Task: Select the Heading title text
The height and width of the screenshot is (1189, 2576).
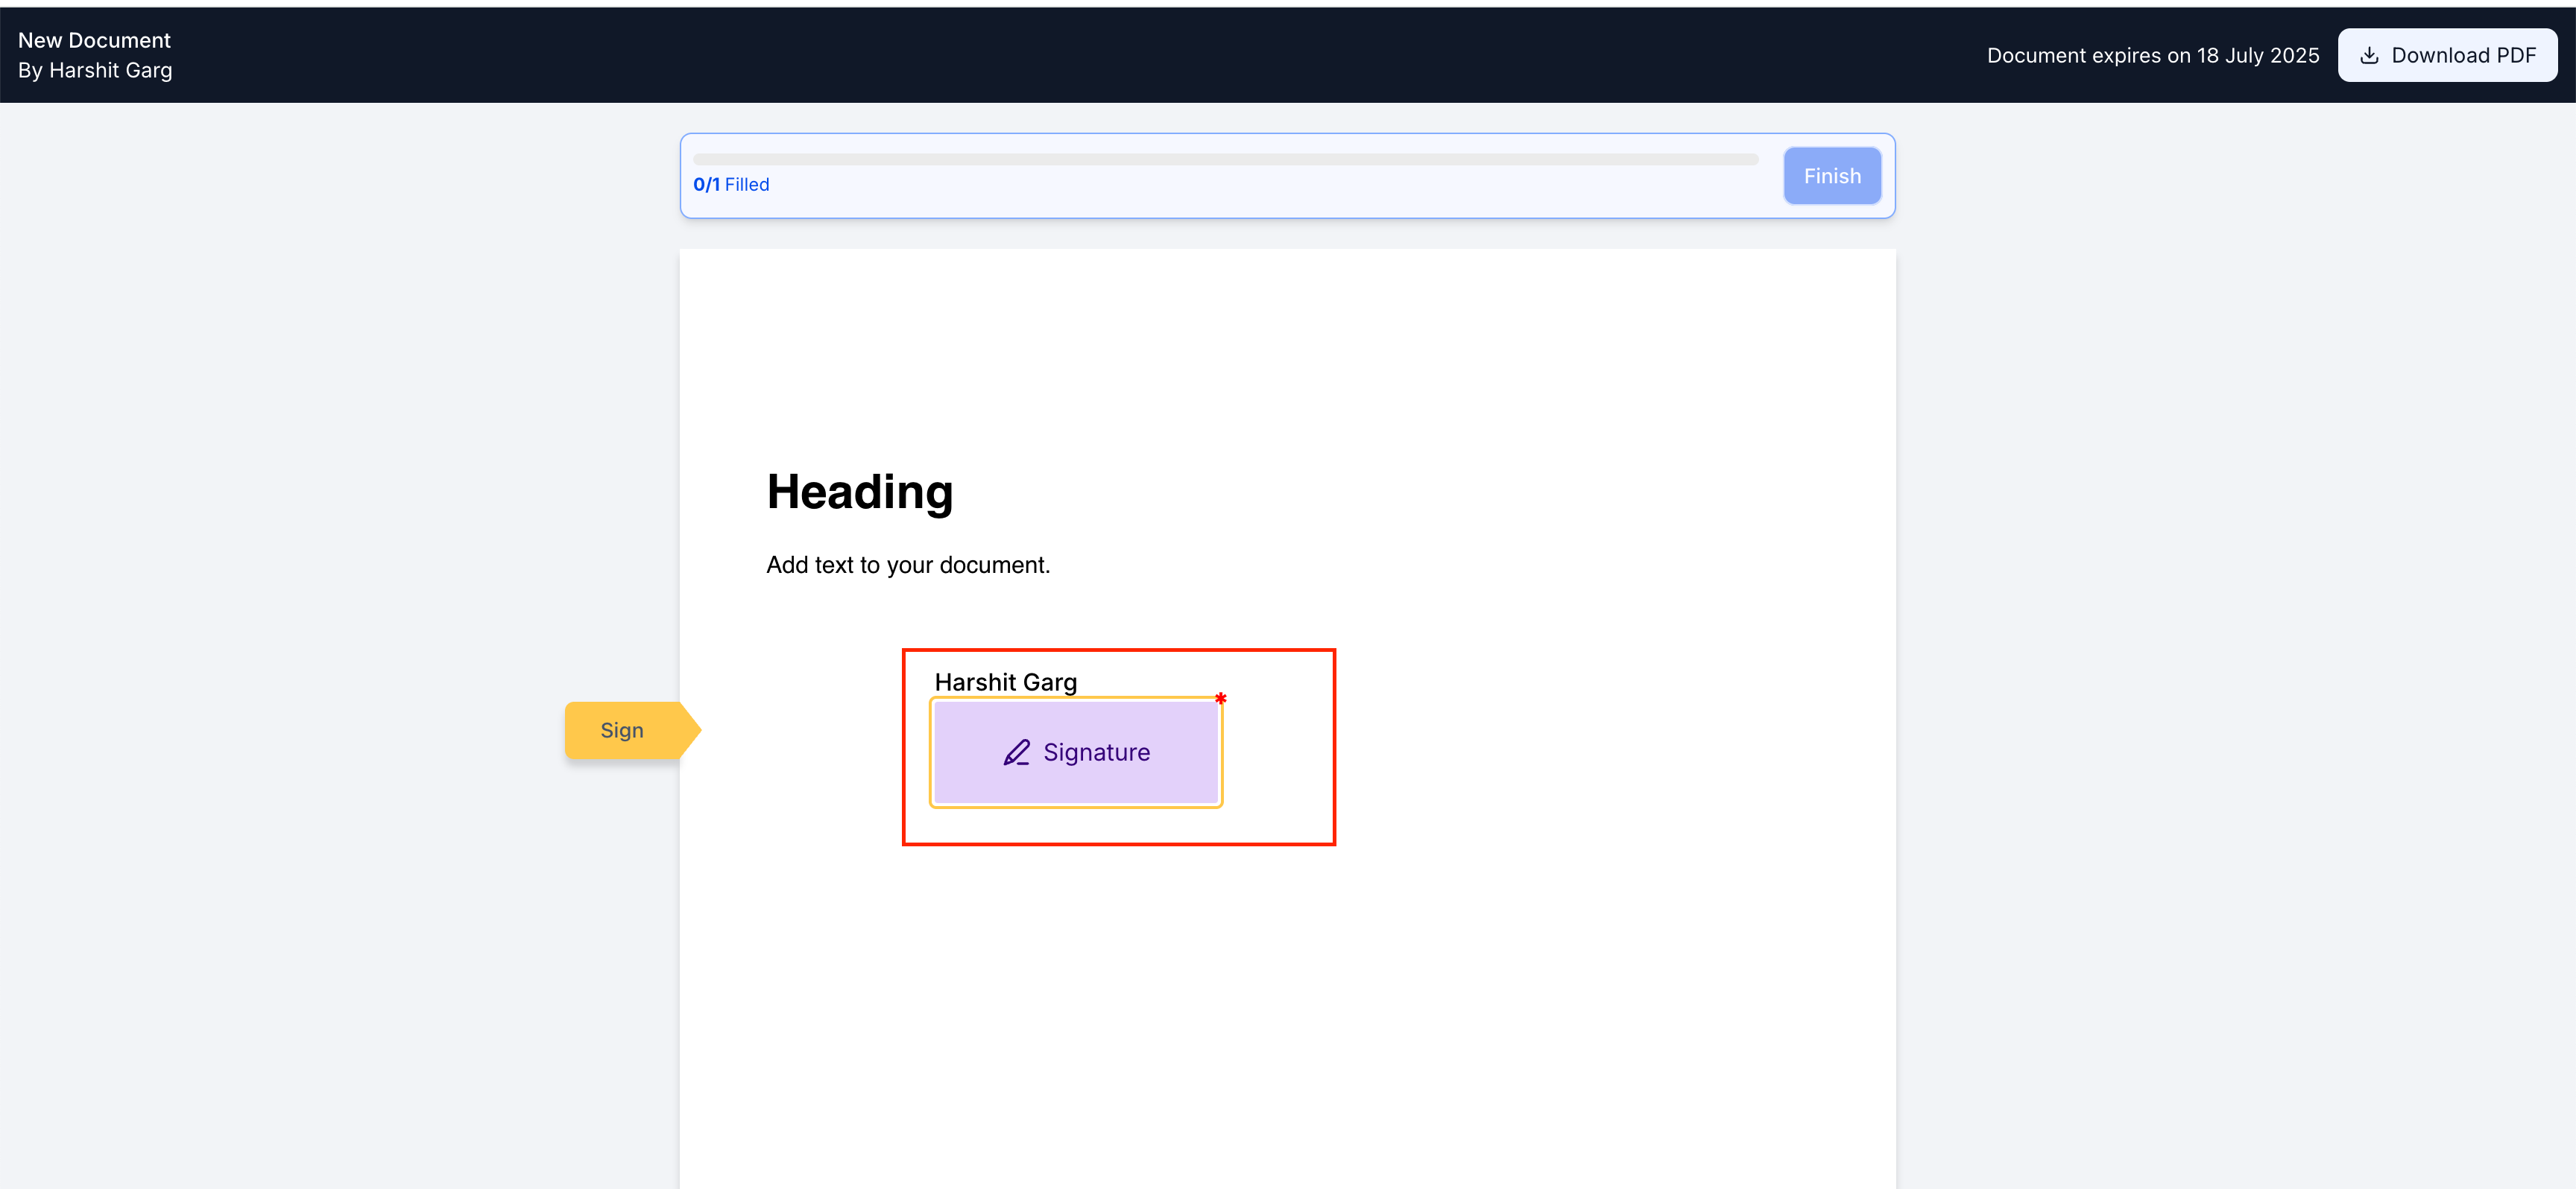Action: coord(859,492)
